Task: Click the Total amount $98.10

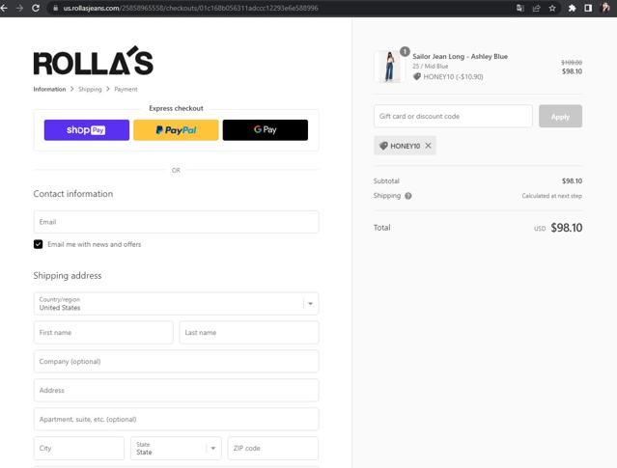Action: tap(566, 228)
